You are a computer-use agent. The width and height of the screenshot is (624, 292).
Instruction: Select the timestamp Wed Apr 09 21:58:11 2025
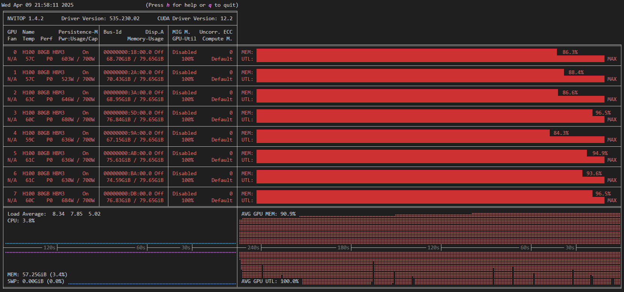(x=37, y=5)
